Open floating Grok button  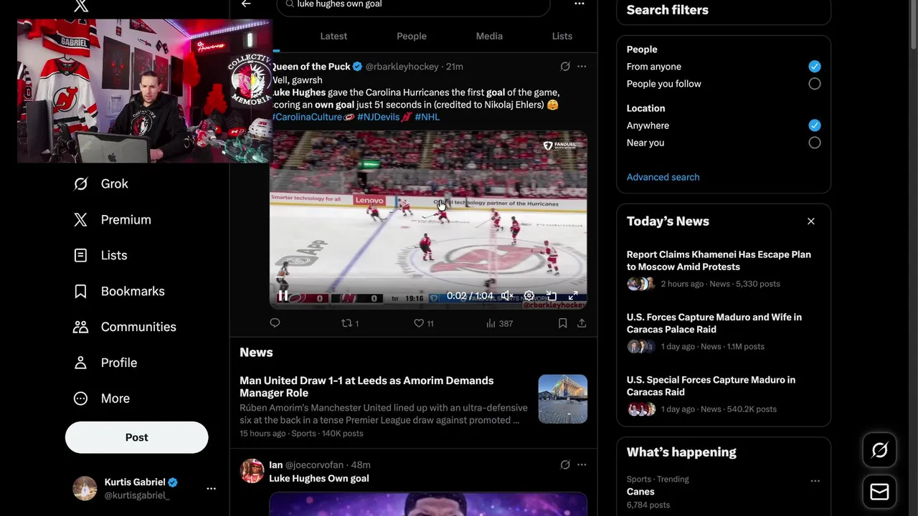pyautogui.click(x=879, y=450)
